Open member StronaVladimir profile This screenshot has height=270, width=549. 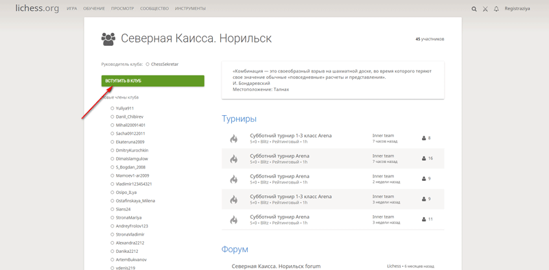pyautogui.click(x=130, y=234)
